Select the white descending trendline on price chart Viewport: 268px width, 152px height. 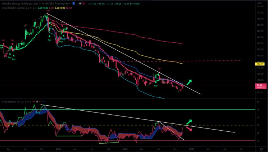pos(123,53)
